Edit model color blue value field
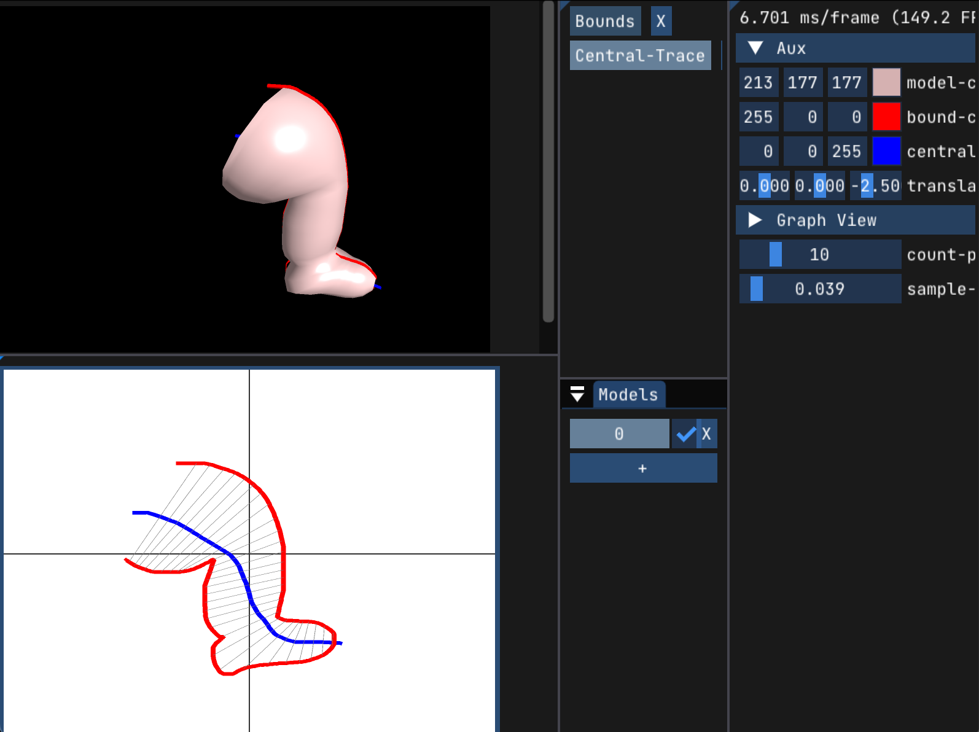 [x=847, y=82]
